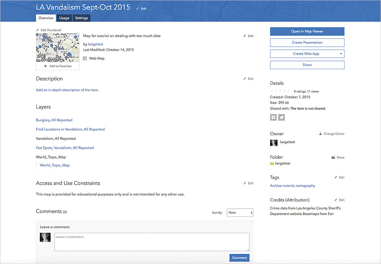Click the ArcUser tutorial tag link
The height and width of the screenshot is (264, 381).
click(x=282, y=186)
